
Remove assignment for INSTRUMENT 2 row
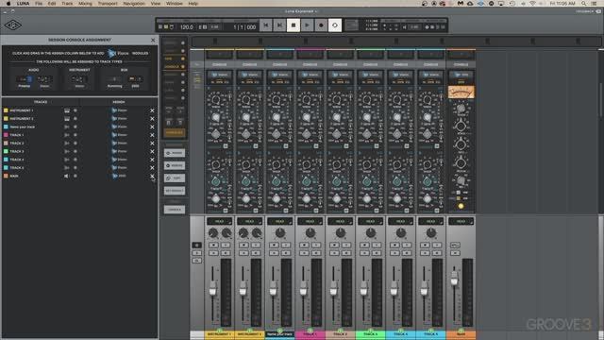click(x=152, y=119)
